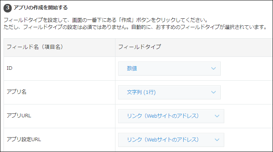Select the アプリURL field name cell
Viewport: 273px width, 152px height.
59,116
